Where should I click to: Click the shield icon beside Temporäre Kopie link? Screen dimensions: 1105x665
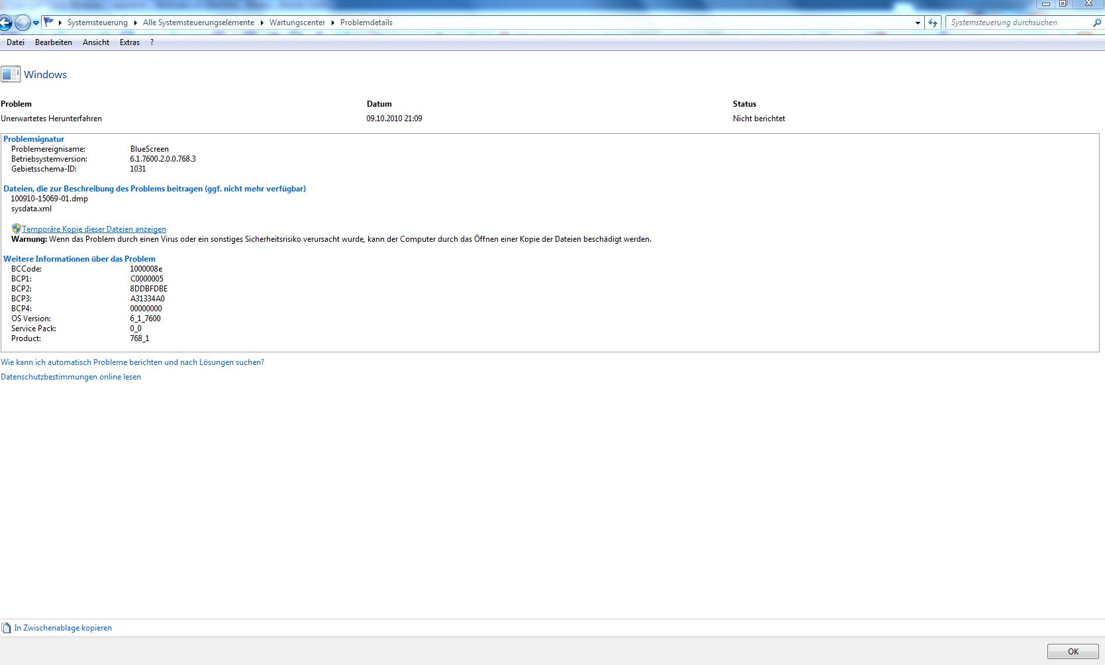click(17, 229)
